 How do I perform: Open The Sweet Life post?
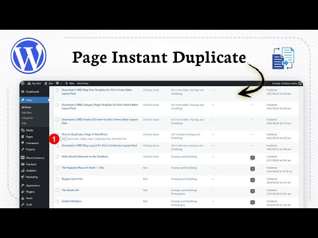(70, 190)
